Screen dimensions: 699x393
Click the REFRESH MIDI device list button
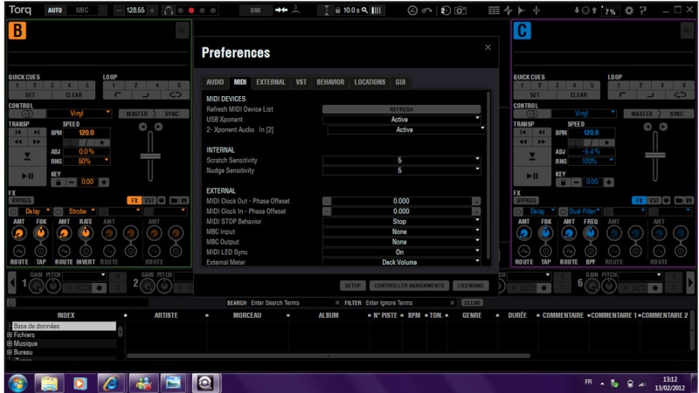point(401,109)
